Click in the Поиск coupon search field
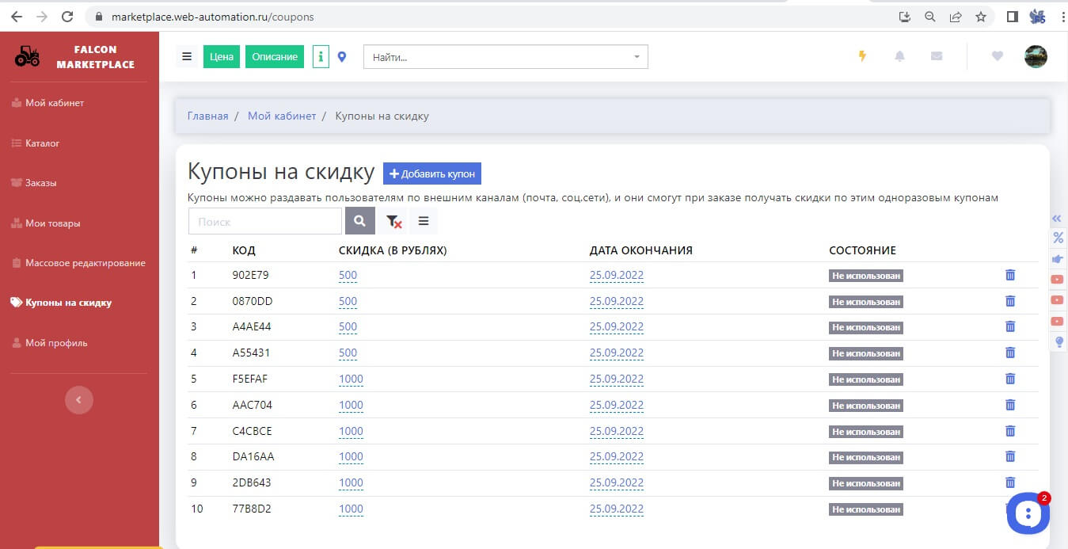Viewport: 1068px width, 549px height. [x=265, y=222]
